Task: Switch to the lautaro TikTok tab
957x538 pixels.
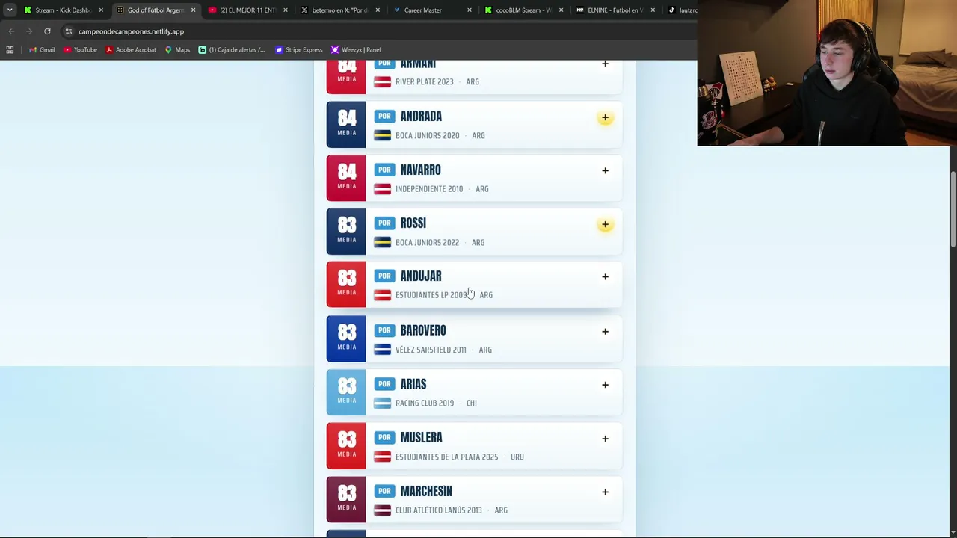Action: (x=680, y=10)
